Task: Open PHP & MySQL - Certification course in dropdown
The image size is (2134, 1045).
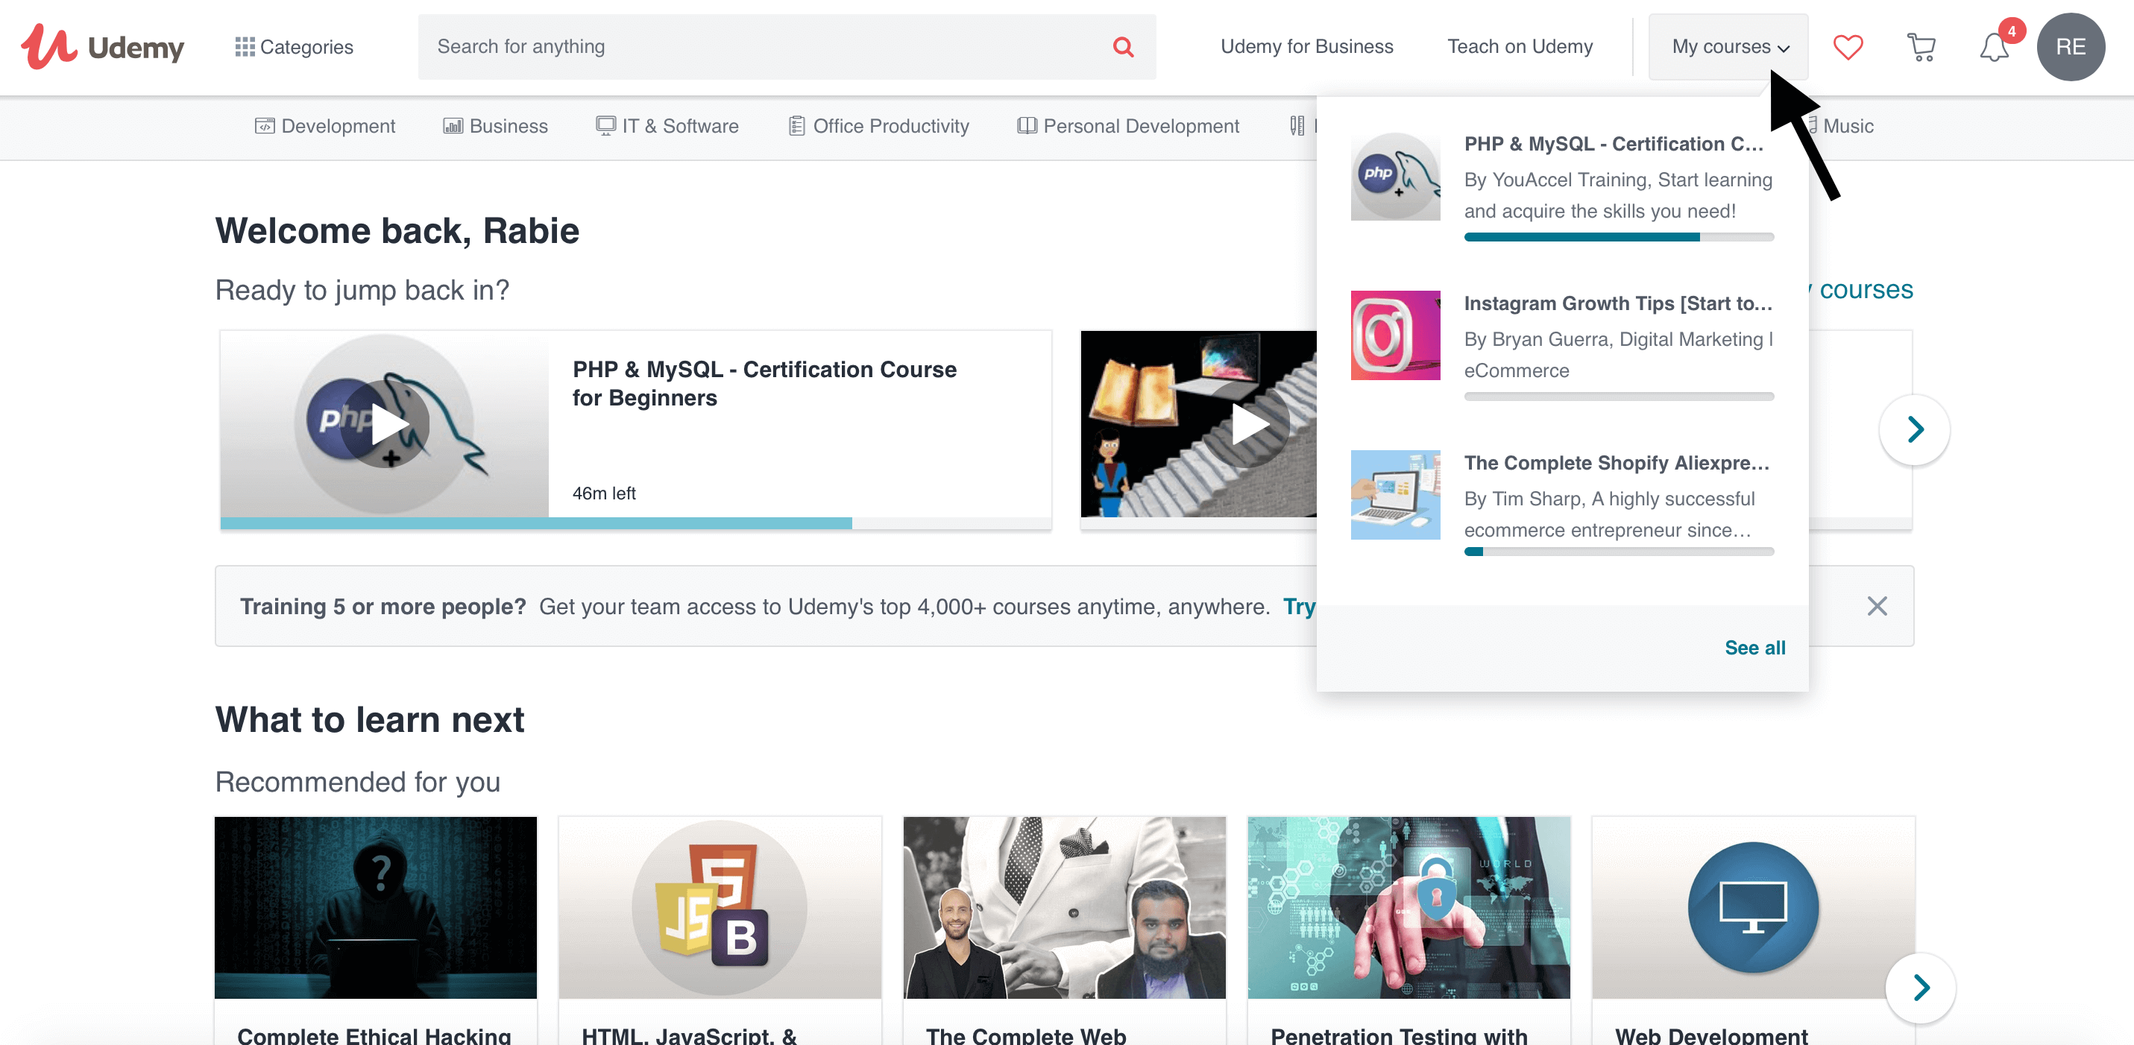Action: click(1614, 144)
